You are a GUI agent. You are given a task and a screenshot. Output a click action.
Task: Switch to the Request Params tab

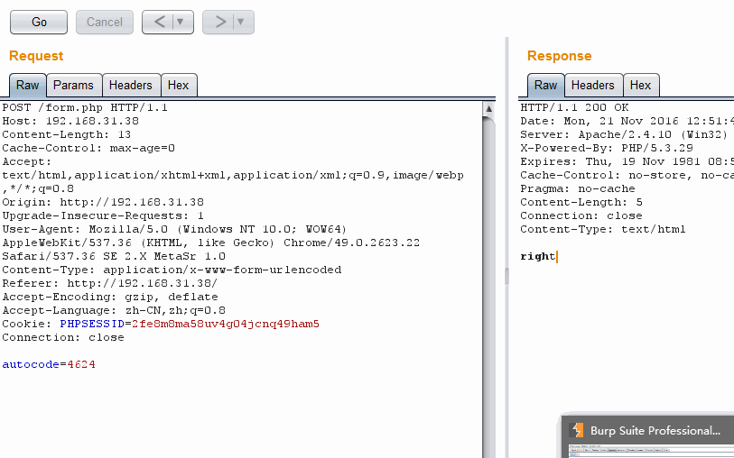click(73, 85)
